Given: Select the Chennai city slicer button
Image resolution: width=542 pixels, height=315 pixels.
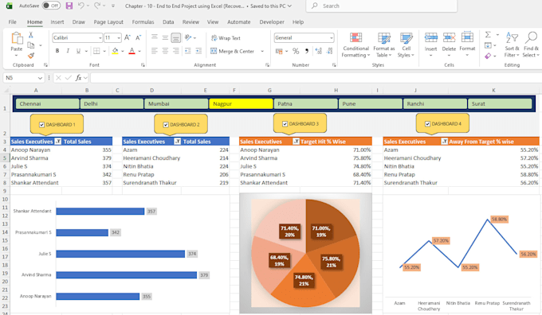Looking at the screenshot, I should pos(47,103).
